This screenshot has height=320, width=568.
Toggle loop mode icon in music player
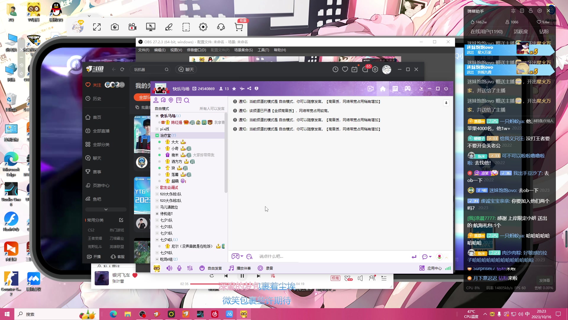[212, 276]
